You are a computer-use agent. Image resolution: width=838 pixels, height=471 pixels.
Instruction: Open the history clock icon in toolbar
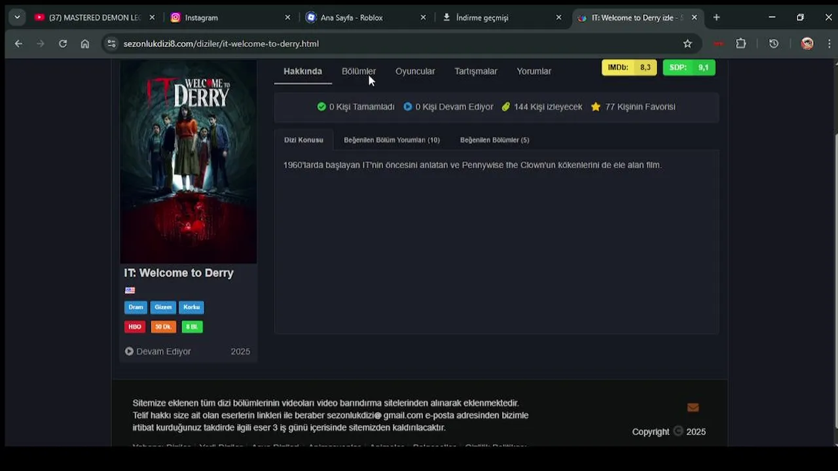tap(774, 44)
